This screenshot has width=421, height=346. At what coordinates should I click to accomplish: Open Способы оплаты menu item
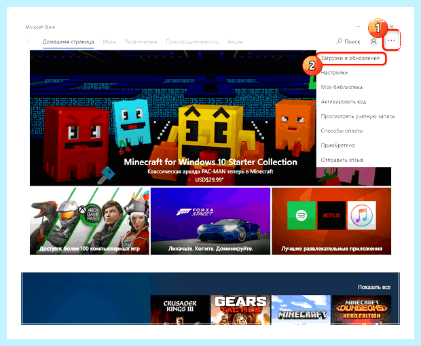point(342,131)
